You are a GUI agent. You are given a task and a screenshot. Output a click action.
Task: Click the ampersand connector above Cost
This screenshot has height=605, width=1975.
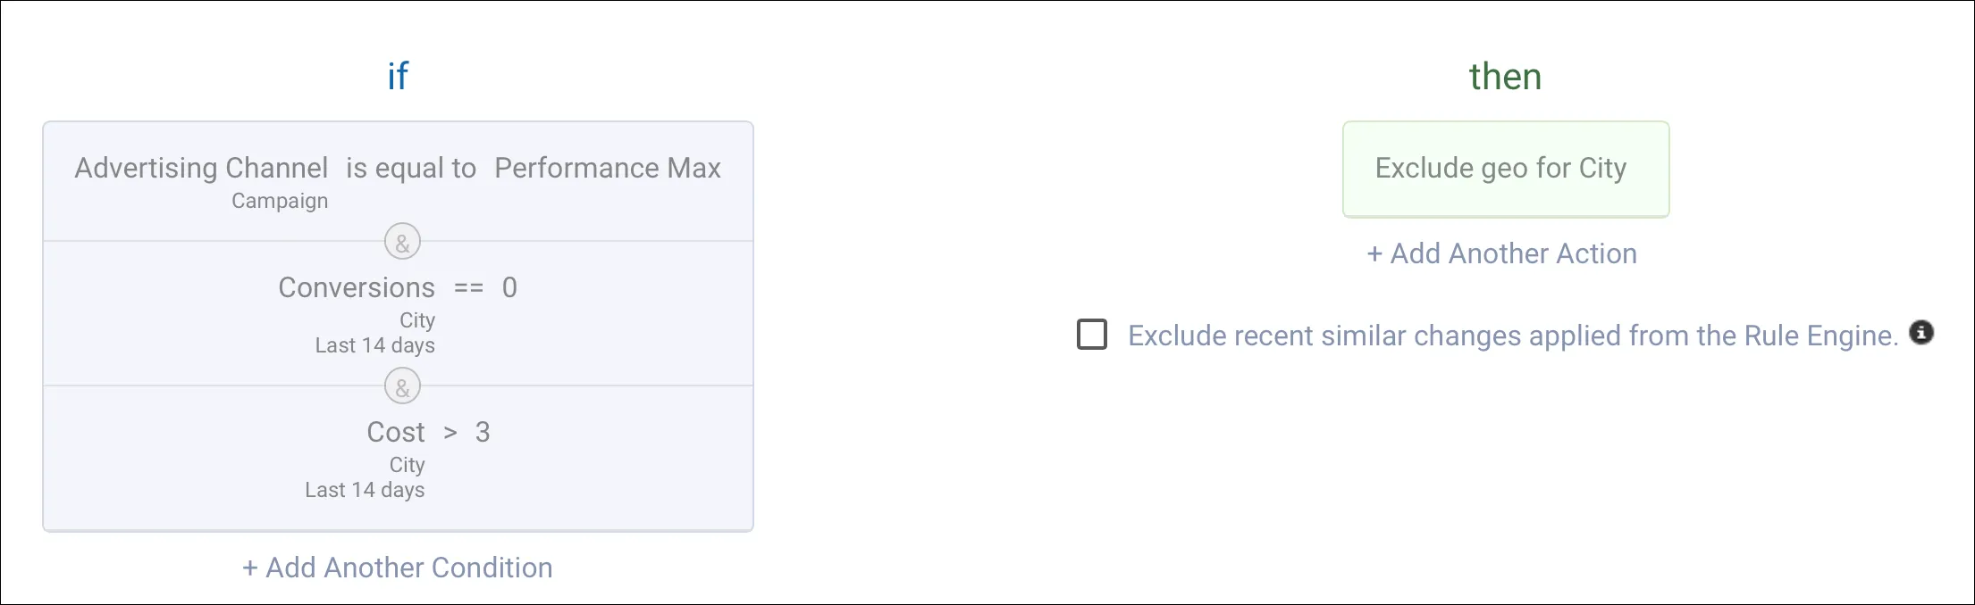click(x=402, y=387)
